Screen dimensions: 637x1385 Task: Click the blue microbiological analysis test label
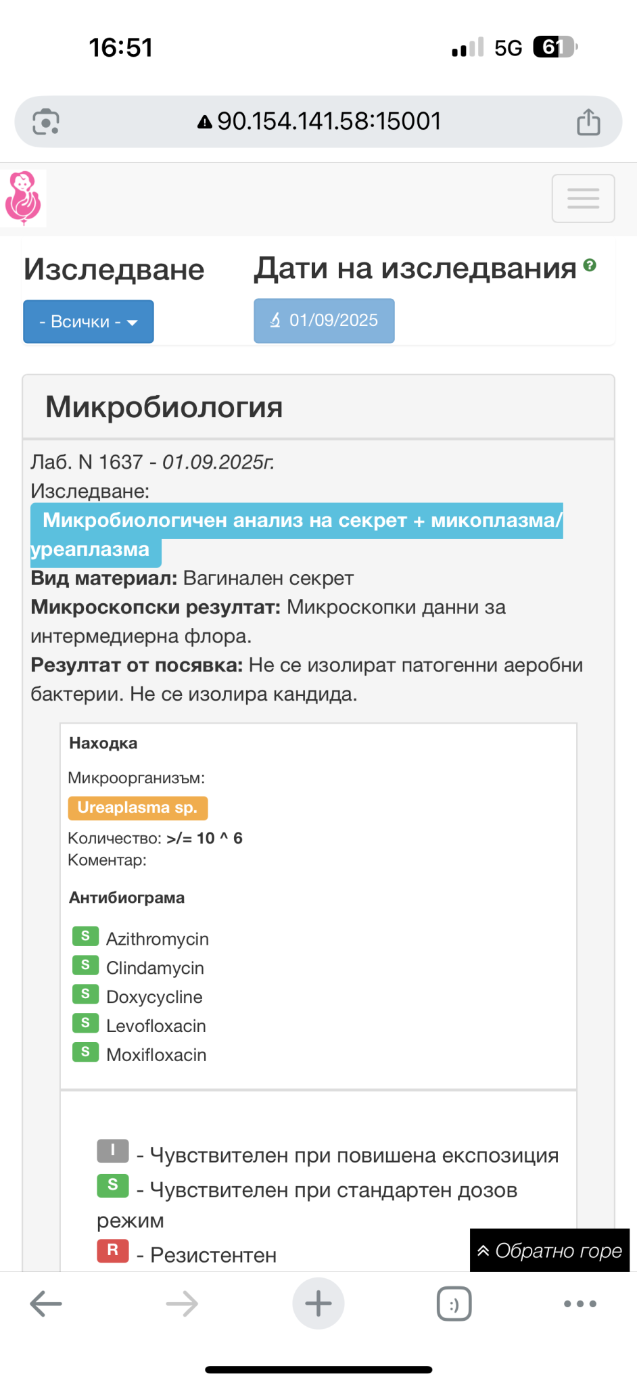[296, 521]
